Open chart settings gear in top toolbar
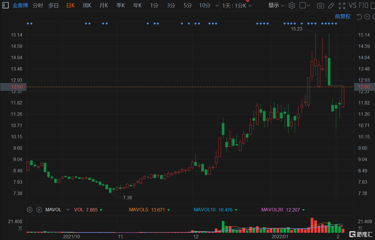The width and height of the screenshot is (375, 240). point(292,5)
